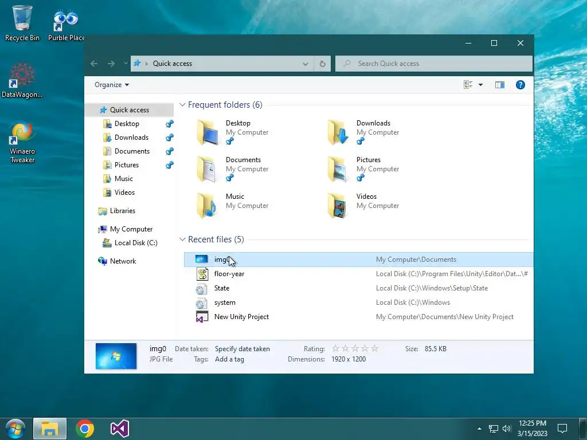Viewport: 587px width, 440px height.
Task: Toggle the preview pane button
Action: [500, 85]
